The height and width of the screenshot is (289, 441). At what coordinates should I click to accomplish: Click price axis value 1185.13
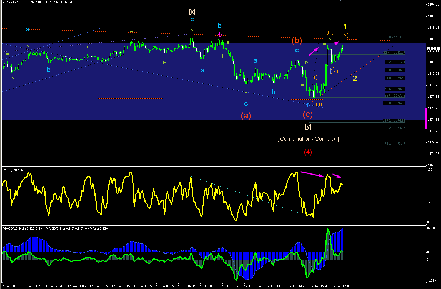(x=433, y=28)
